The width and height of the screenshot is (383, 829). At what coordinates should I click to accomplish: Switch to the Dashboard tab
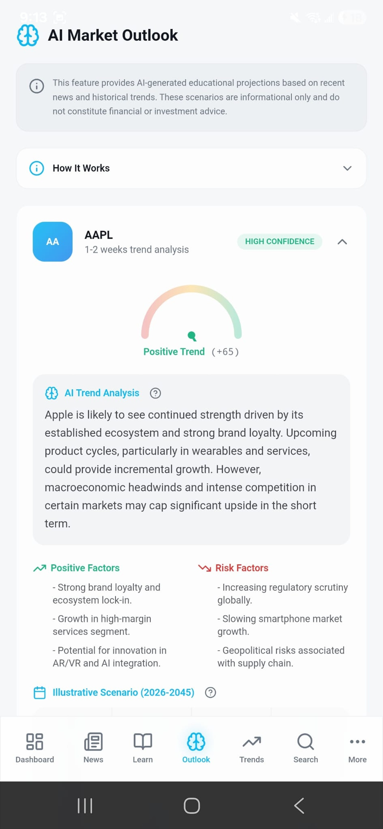pyautogui.click(x=35, y=748)
